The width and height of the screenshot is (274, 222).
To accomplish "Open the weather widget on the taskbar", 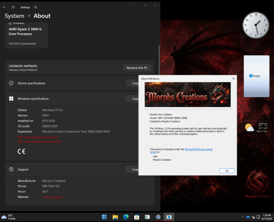I will (x=8, y=217).
